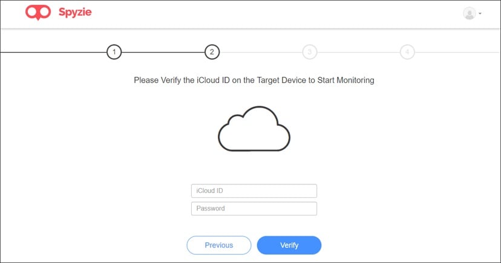The width and height of the screenshot is (501, 263).
Task: Focus the iCloud ID input field
Action: tap(254, 191)
